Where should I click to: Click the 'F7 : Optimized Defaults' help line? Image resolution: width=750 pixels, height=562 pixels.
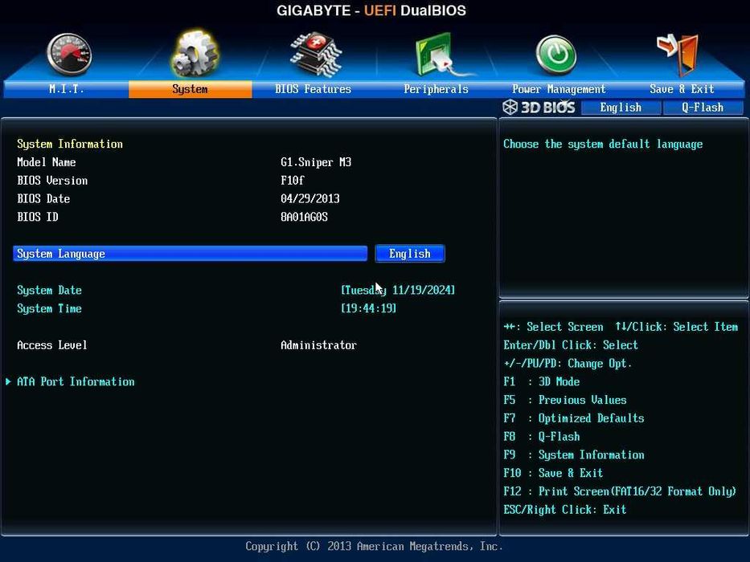573,418
